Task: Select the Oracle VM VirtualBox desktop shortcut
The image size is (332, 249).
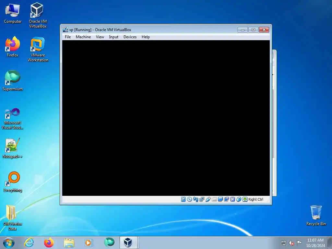Action: [x=38, y=15]
